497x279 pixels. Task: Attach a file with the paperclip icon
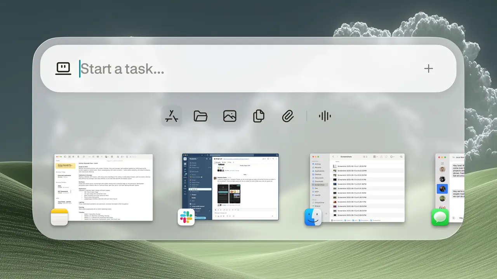pos(288,116)
